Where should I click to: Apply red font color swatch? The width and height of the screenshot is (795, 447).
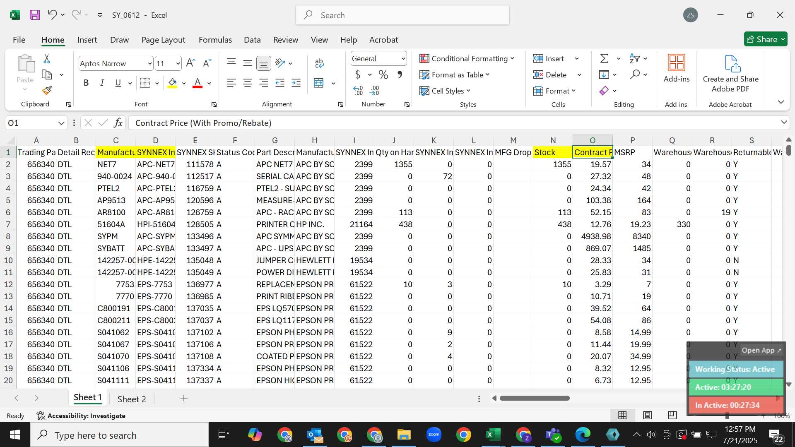coord(198,83)
